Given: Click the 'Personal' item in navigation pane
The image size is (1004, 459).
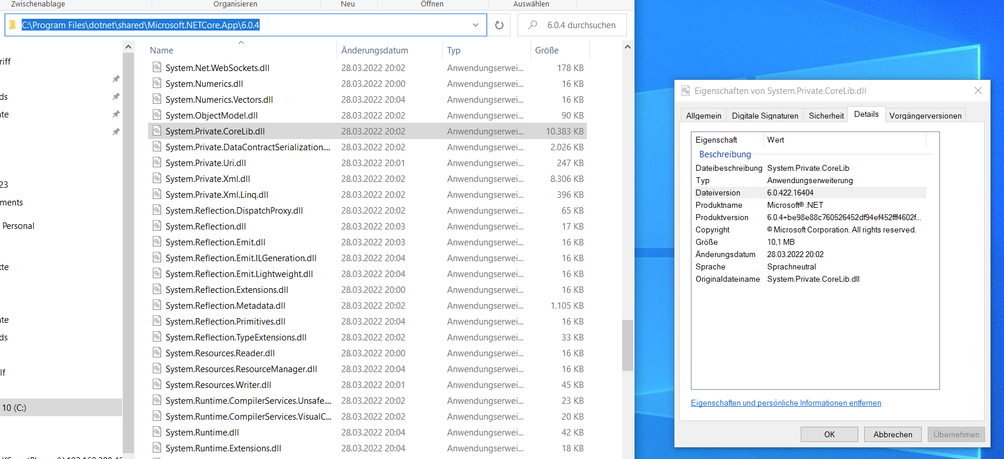Looking at the screenshot, I should pos(18,226).
